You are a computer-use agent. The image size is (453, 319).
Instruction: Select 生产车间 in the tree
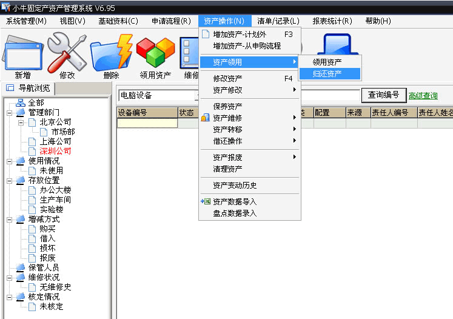(x=55, y=200)
